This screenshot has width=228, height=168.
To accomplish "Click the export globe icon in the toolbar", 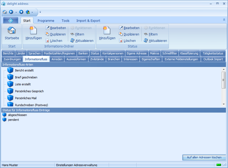I will tap(28, 12).
